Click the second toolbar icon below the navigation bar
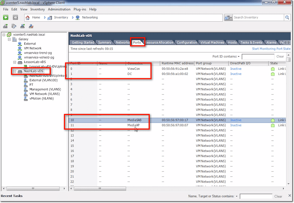The image size is (294, 203). click(14, 26)
